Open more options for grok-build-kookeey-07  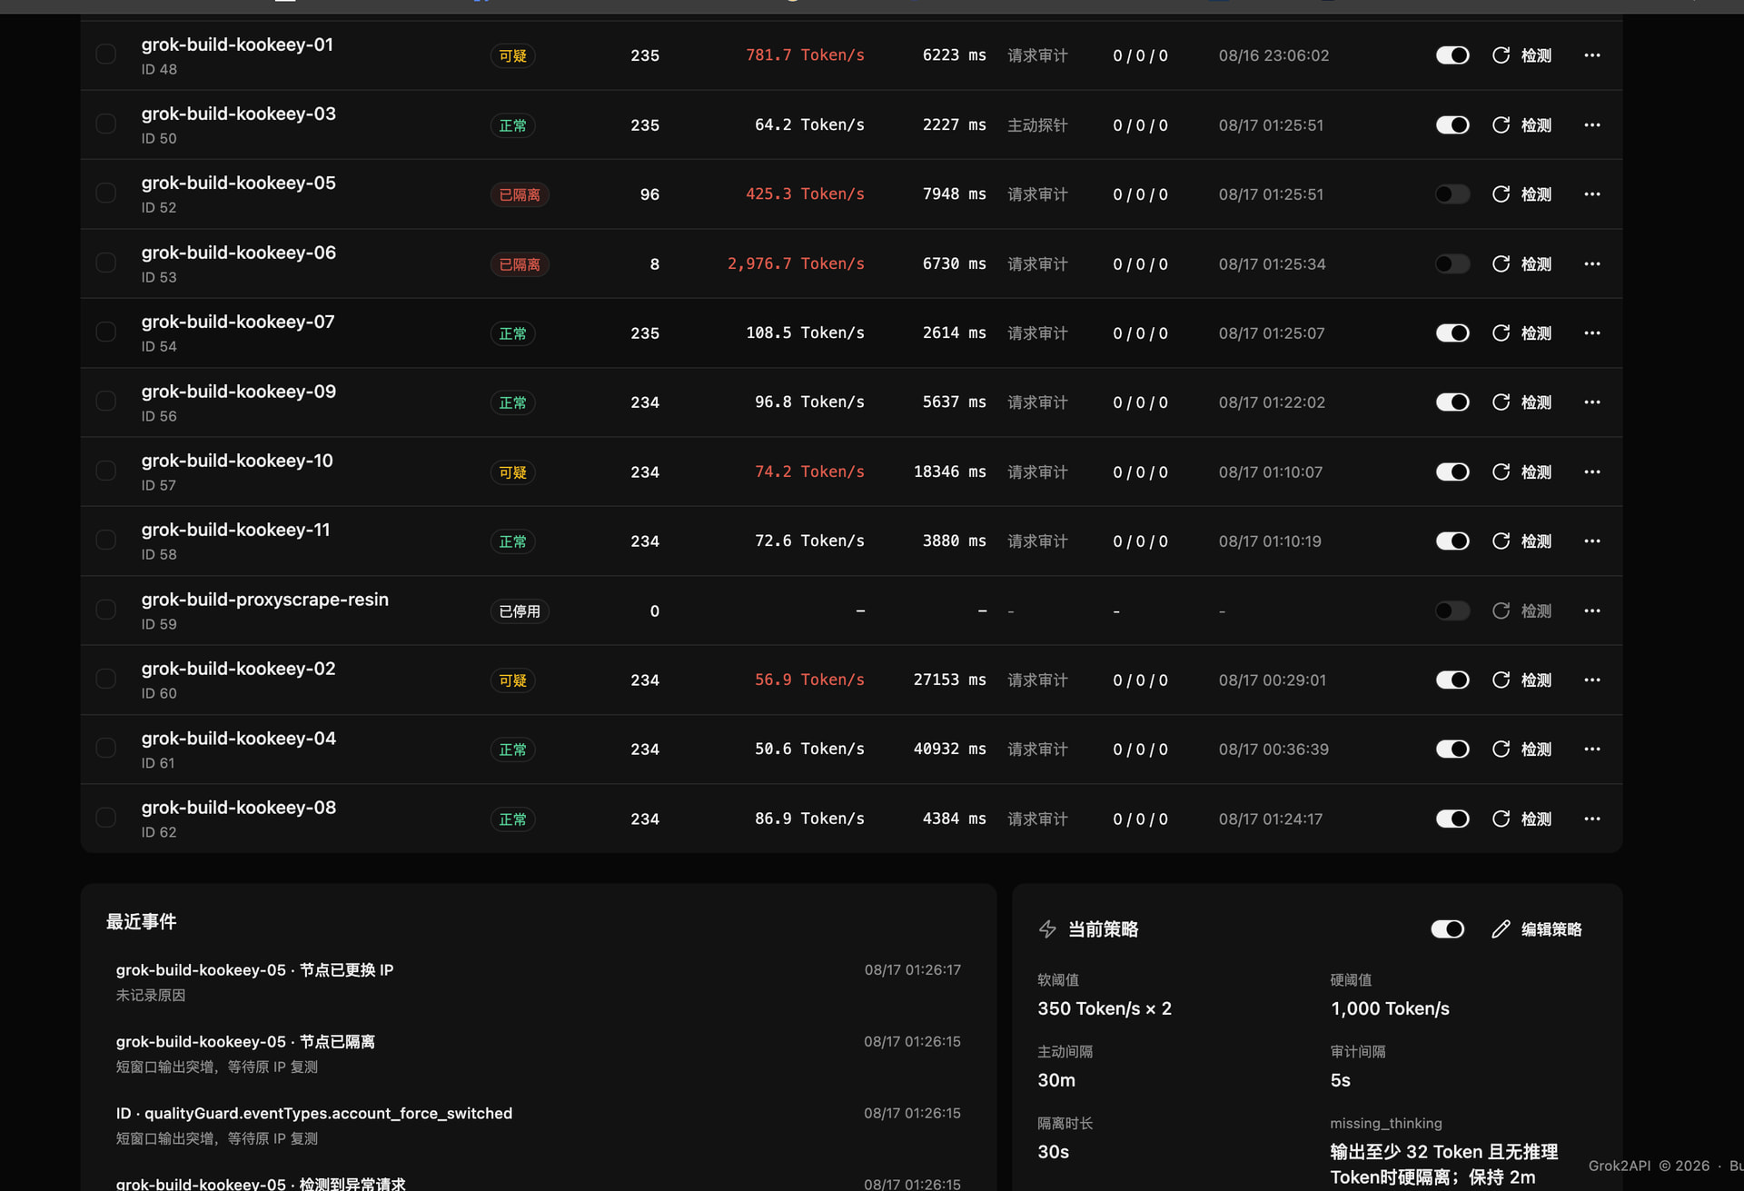click(1591, 333)
